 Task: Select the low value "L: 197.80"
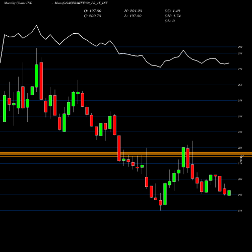tap(133, 16)
